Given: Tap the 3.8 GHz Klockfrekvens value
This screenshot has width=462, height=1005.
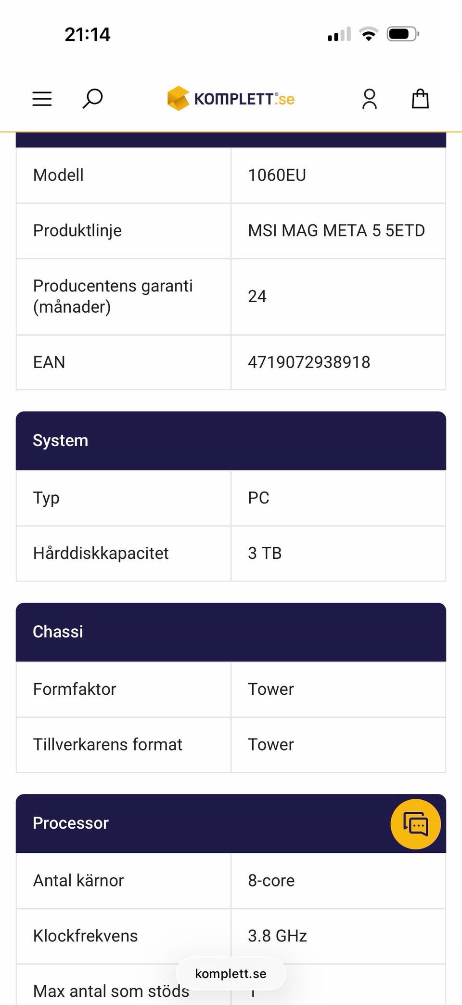Looking at the screenshot, I should tap(277, 936).
